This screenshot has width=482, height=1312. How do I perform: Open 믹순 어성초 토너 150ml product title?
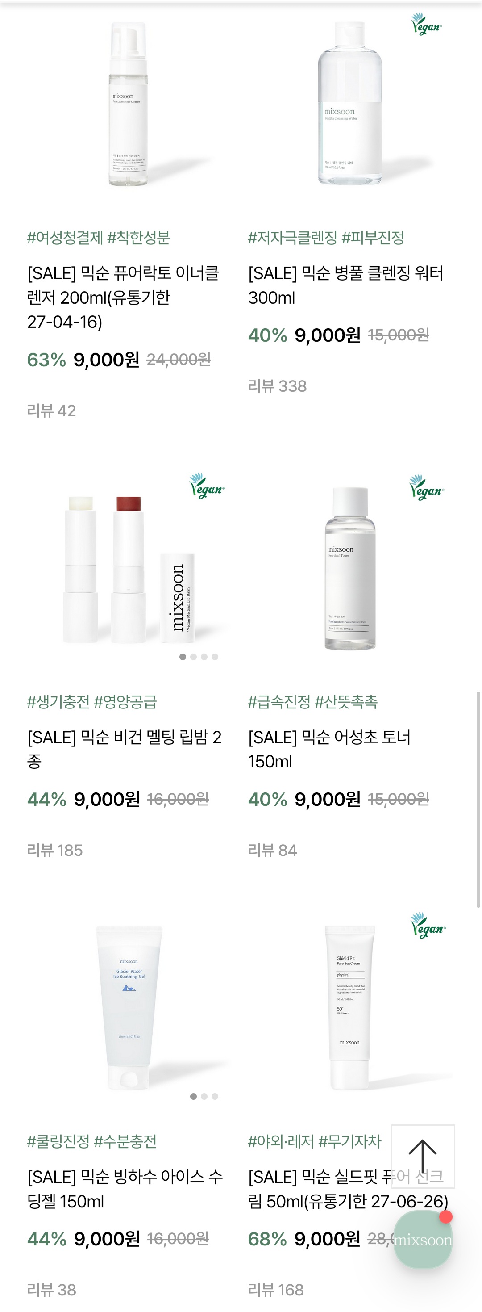(x=329, y=749)
